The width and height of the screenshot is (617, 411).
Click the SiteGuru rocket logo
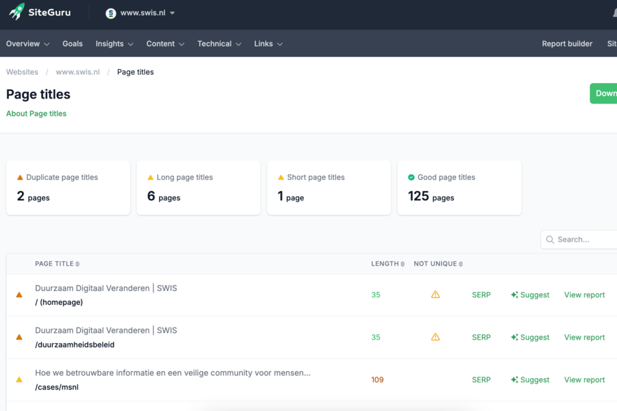[x=17, y=12]
